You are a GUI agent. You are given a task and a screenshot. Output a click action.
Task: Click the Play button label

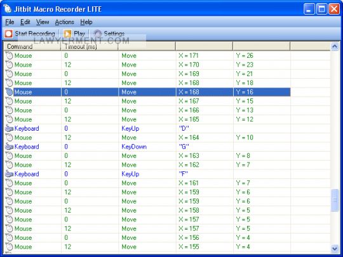pos(79,34)
